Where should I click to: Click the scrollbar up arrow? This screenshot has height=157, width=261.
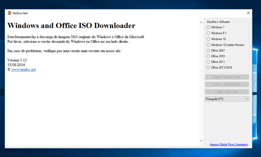(x=201, y=22)
